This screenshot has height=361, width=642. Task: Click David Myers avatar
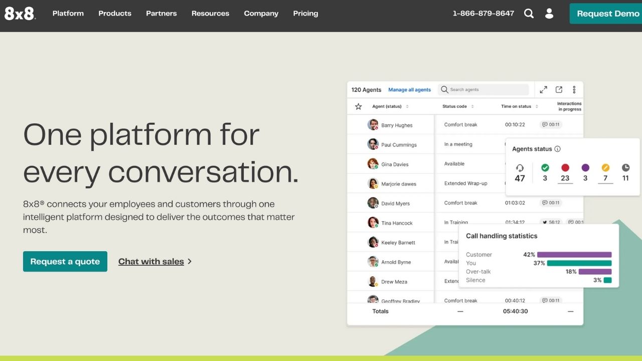[373, 203]
